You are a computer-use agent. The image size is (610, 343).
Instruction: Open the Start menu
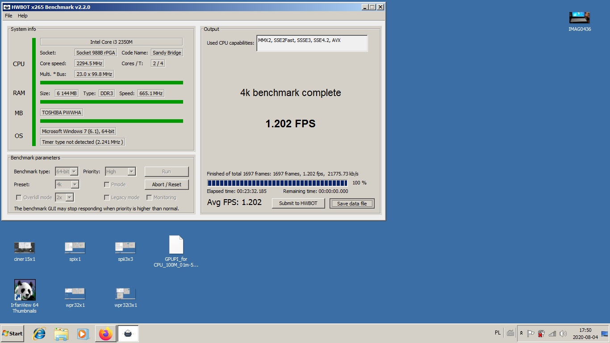point(13,334)
